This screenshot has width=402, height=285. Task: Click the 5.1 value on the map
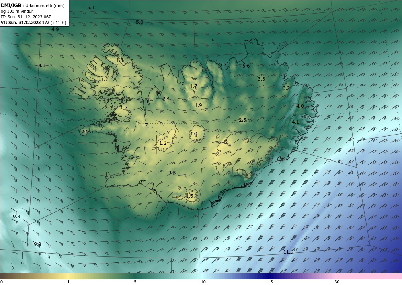(x=91, y=8)
